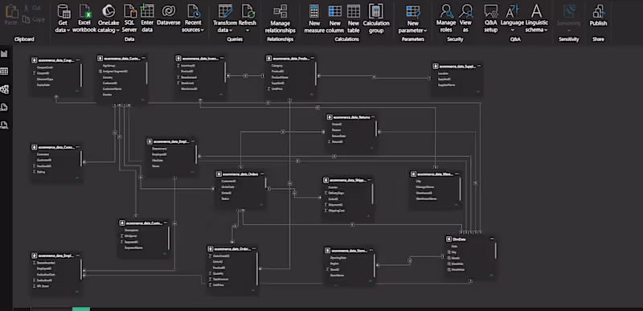Collapse the Returns table card chevron
The height and width of the screenshot is (311, 643).
click(372, 147)
